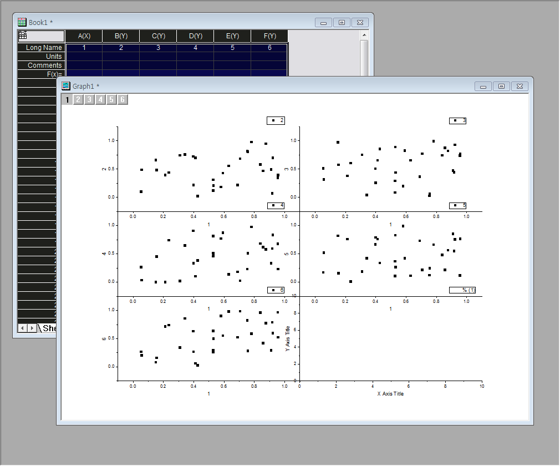Select layer 2 icon in Graph1
560x466 pixels.
(x=78, y=100)
